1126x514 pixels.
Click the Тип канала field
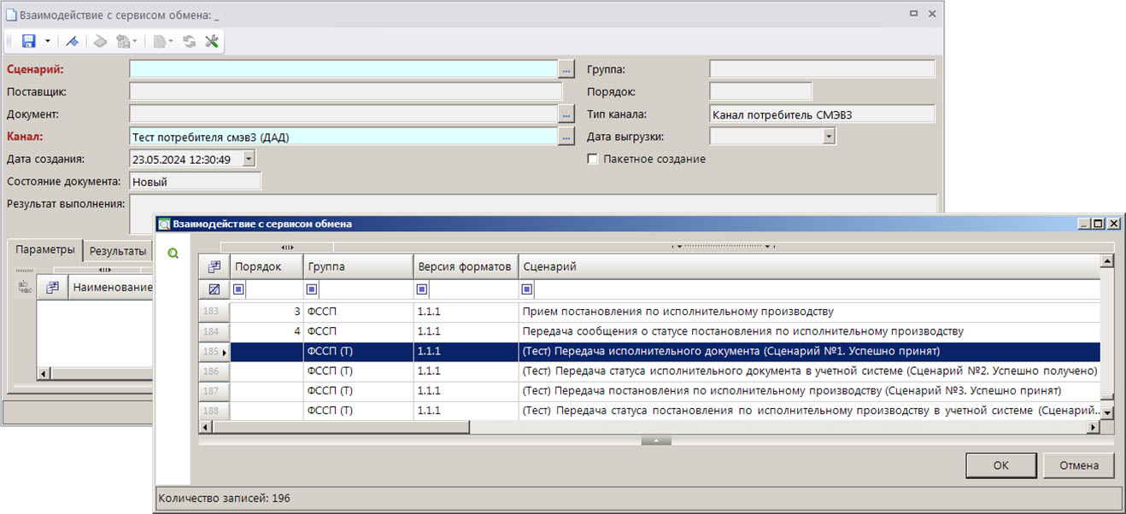823,114
